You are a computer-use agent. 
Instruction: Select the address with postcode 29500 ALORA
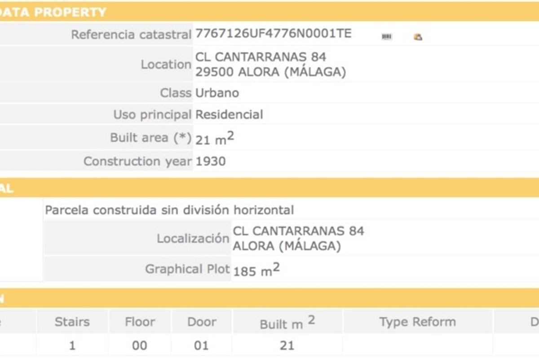270,72
